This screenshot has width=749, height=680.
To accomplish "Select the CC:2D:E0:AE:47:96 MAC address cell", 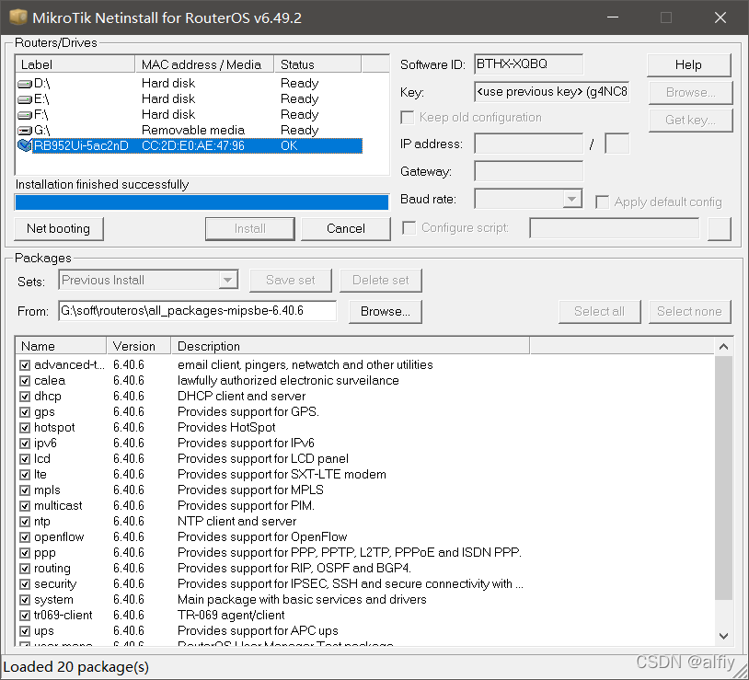I will click(193, 145).
